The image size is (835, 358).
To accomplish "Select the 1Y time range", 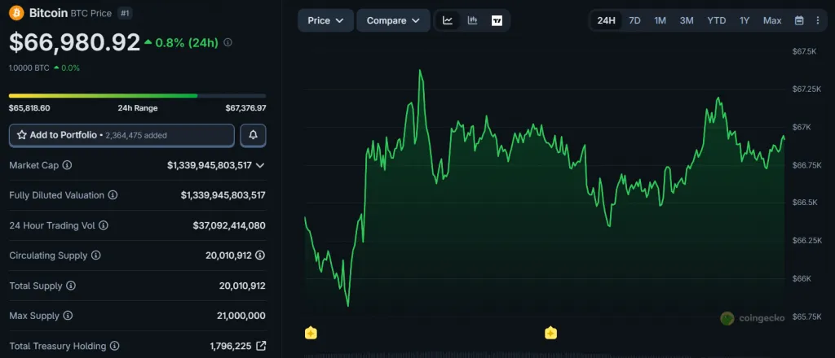I will click(x=744, y=20).
